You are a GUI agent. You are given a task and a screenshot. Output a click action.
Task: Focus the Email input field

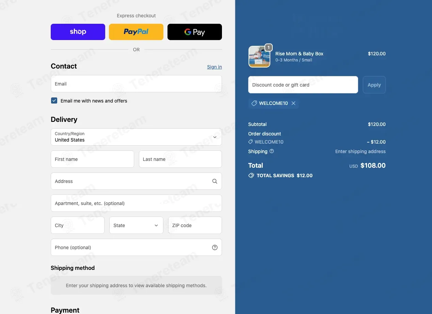click(136, 84)
